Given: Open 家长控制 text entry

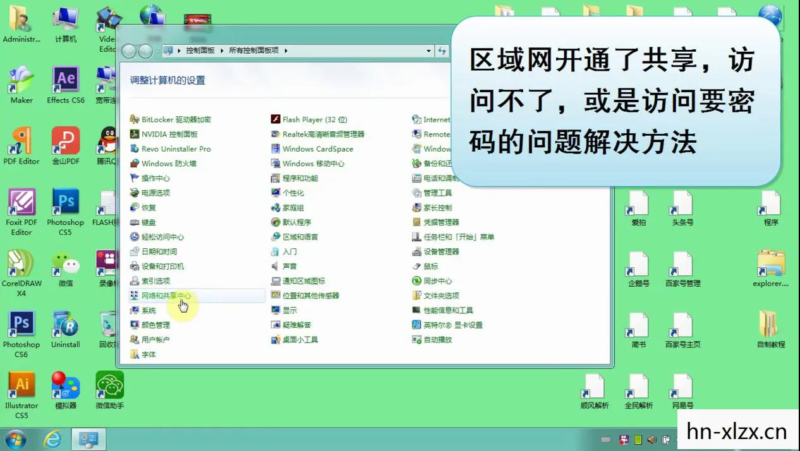Looking at the screenshot, I should point(438,207).
